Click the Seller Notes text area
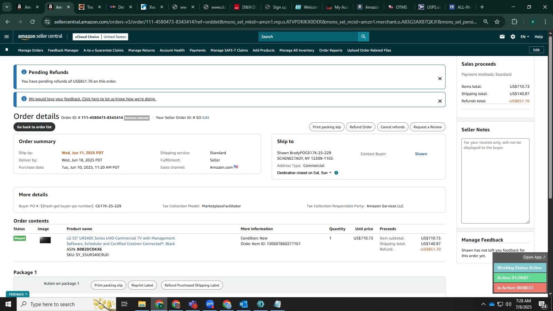553x311 pixels. [x=495, y=181]
